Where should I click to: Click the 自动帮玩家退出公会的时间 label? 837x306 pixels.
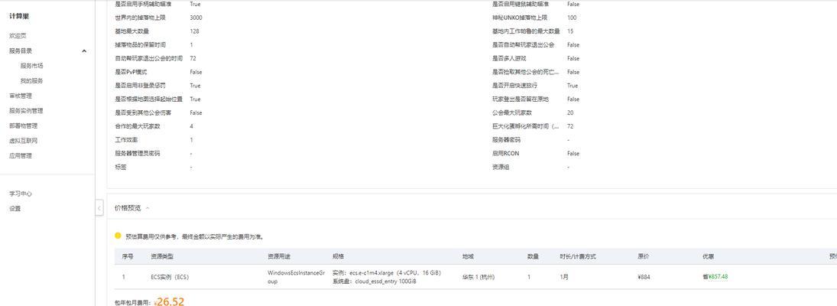[148, 58]
